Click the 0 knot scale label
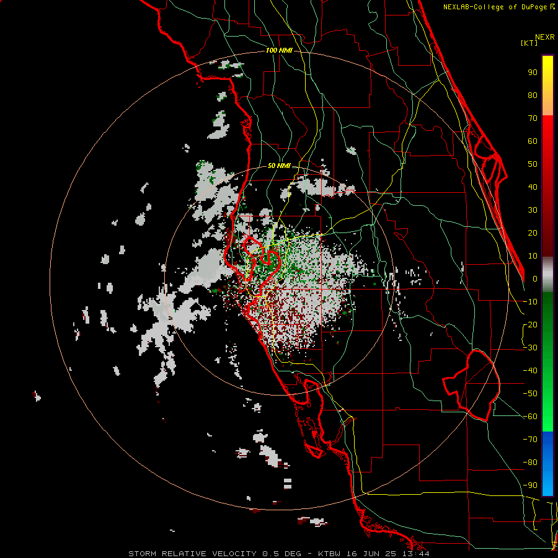 (535, 279)
